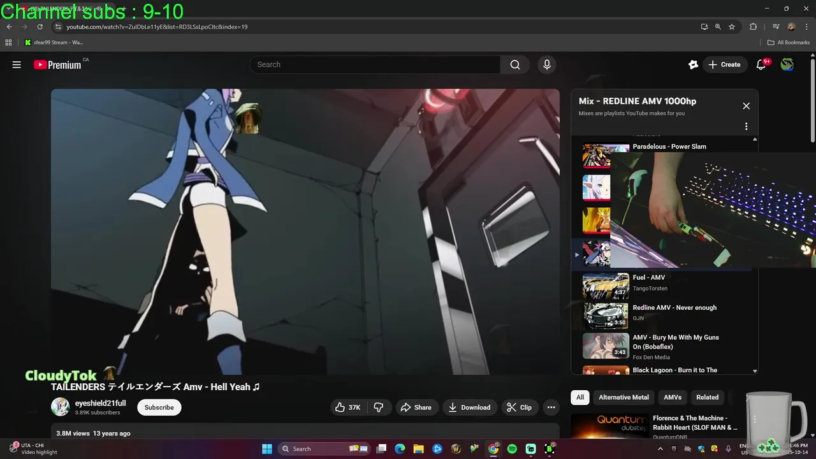This screenshot has height=459, width=816.
Task: Click the Chrome address bar URL
Action: point(157,27)
